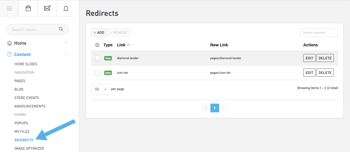350x152 pixels.
Task: Open Pages in the Content menu
Action: (x=20, y=81)
